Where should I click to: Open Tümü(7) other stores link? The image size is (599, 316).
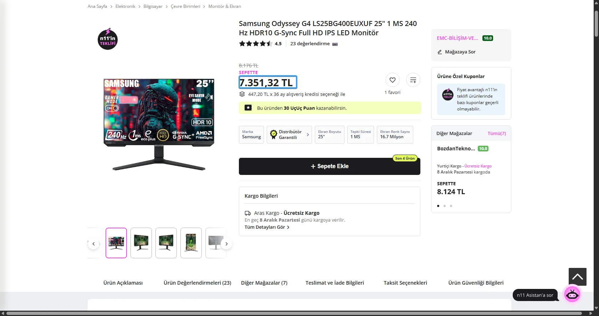[497, 134]
